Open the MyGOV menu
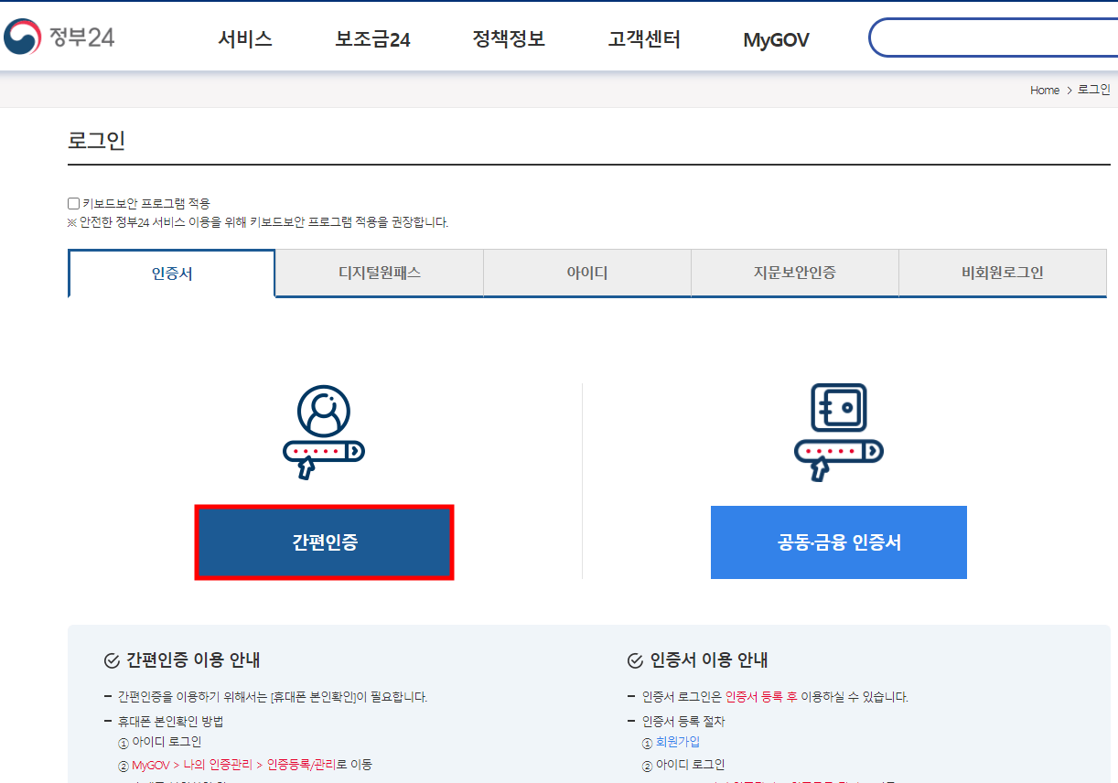Screen dimensions: 1118x783 tap(775, 38)
